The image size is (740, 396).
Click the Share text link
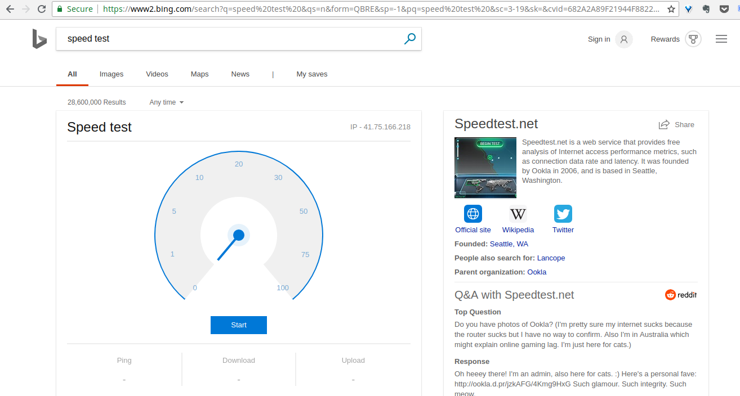684,125
